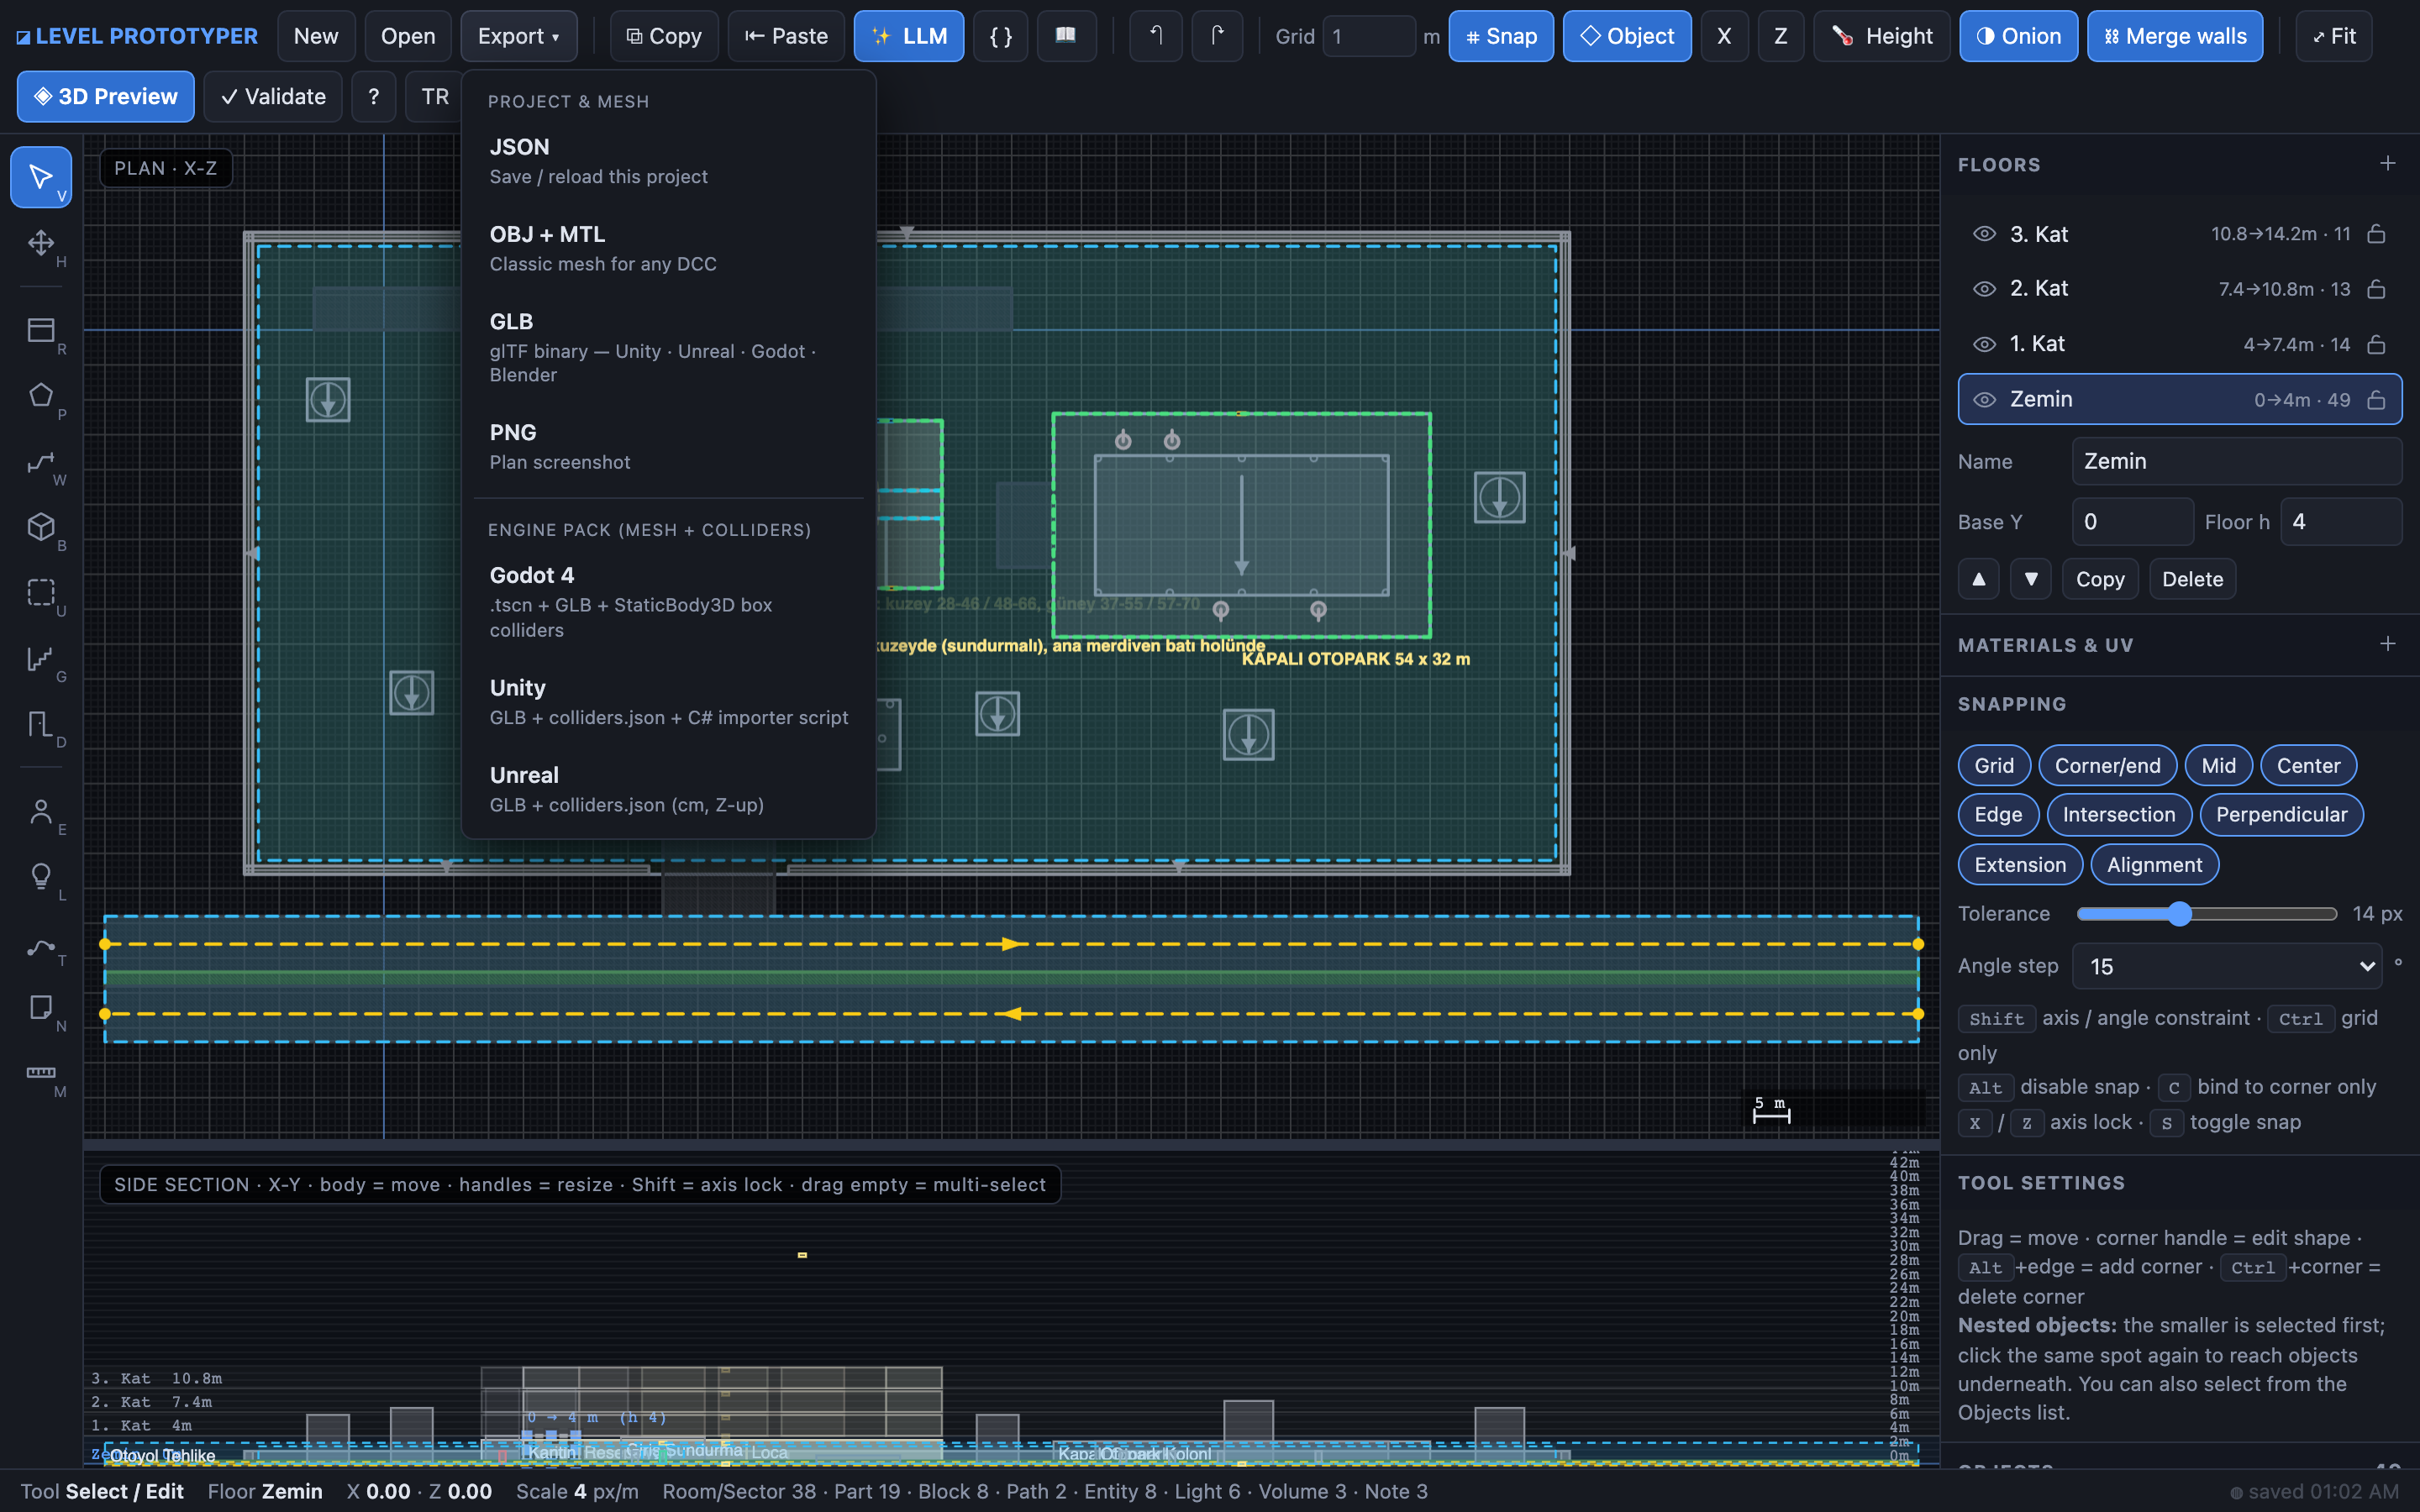Export PNG plan screenshot
Image resolution: width=2420 pixels, height=1512 pixels.
coord(668,447)
